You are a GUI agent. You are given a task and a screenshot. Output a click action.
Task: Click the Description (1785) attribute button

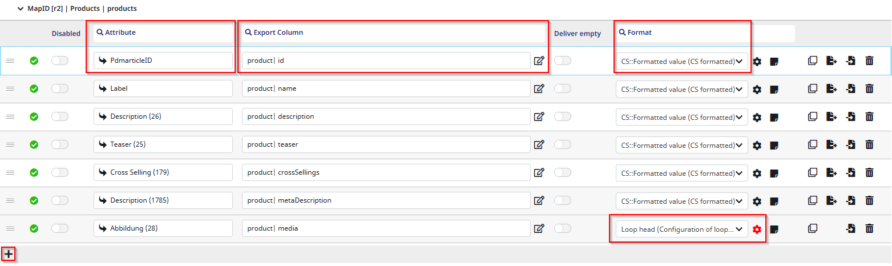point(163,200)
